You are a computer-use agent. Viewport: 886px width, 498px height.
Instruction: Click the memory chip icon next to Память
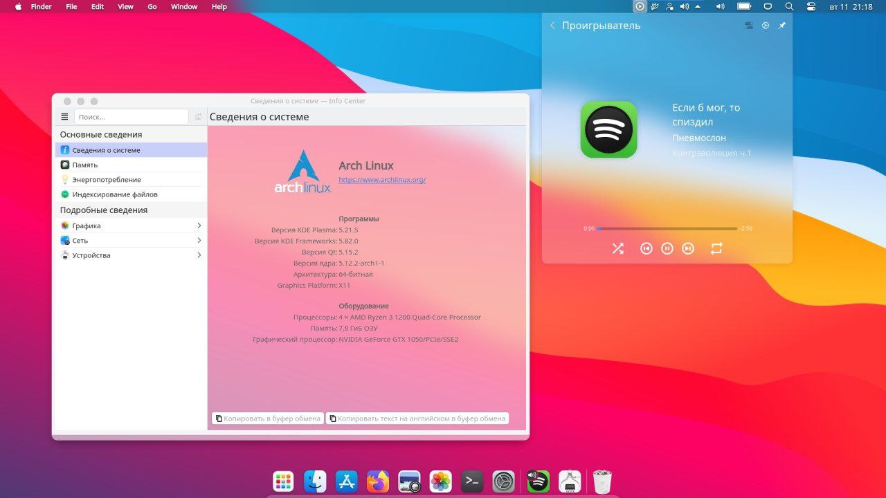coord(65,165)
